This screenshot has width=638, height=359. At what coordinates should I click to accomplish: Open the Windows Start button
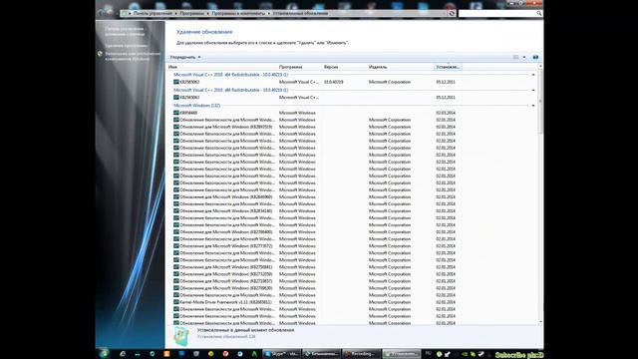pyautogui.click(x=104, y=353)
